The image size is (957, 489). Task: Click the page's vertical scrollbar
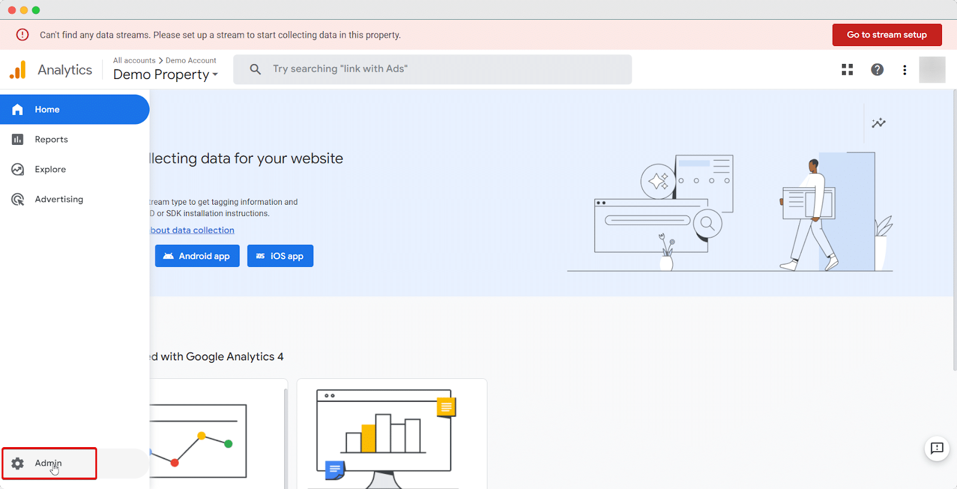click(x=955, y=230)
